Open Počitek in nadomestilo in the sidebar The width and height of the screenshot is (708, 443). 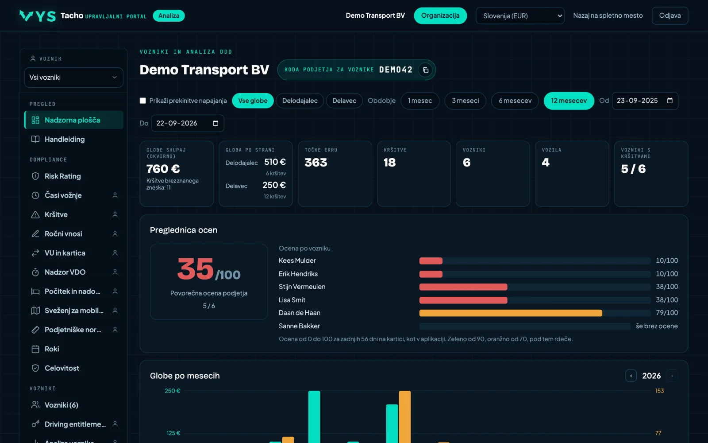[x=74, y=291]
